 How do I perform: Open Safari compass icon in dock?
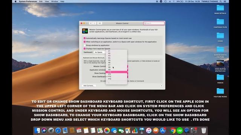pos(58,130)
